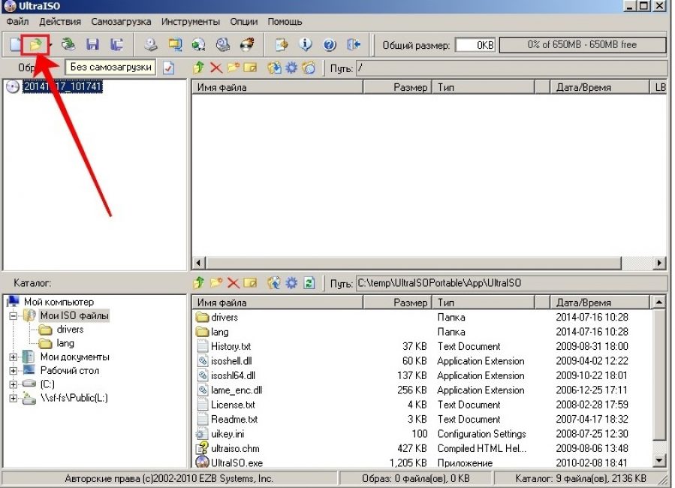The width and height of the screenshot is (675, 488).
Task: Go up one level in the Каталог toolbar
Action: (x=198, y=283)
